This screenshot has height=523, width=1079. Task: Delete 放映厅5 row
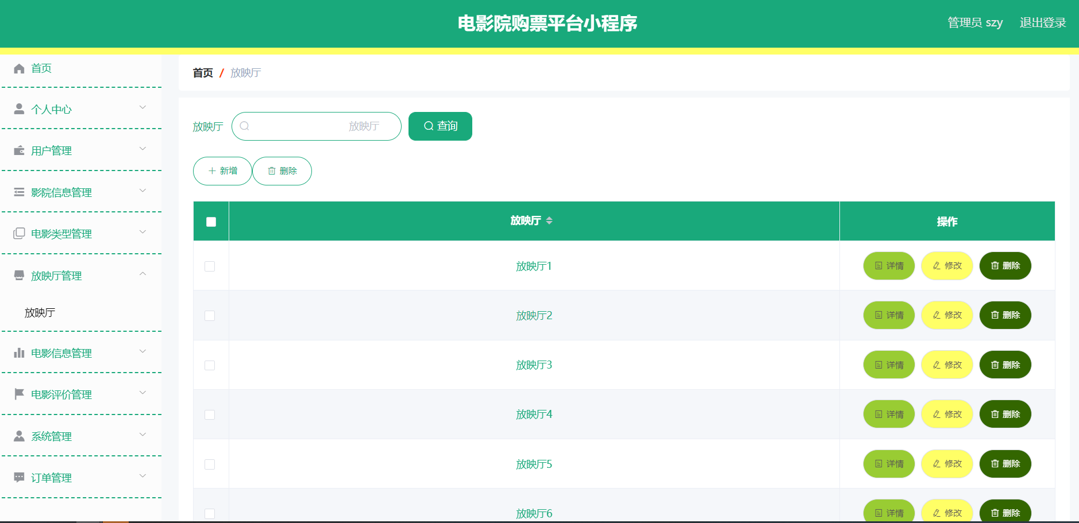pyautogui.click(x=1005, y=464)
